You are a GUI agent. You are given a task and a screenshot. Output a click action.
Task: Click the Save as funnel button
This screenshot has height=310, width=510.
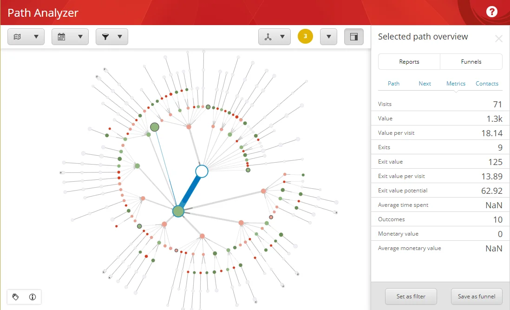click(x=477, y=297)
